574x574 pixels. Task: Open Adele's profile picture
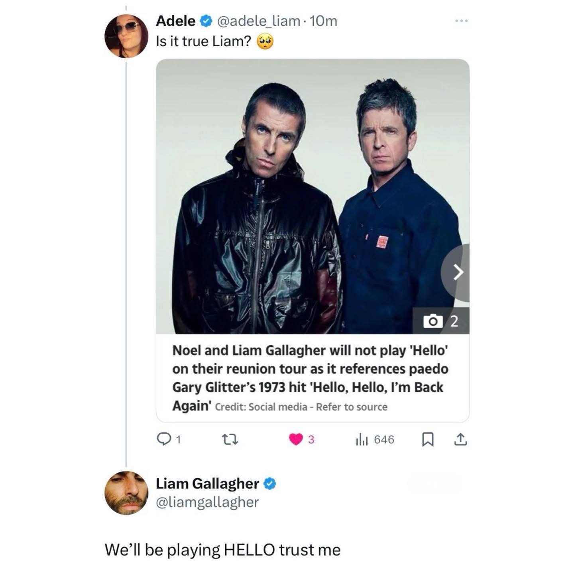(126, 36)
